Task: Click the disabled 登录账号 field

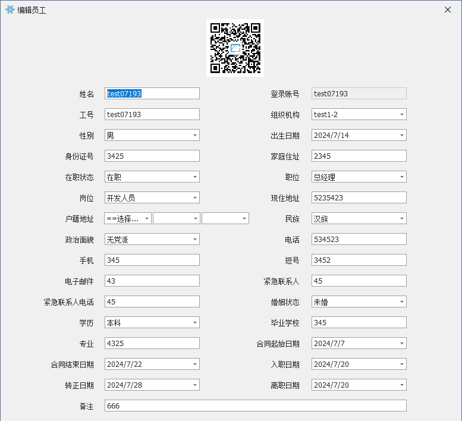Action: pos(359,93)
